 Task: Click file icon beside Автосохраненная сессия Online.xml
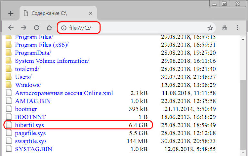(9, 93)
